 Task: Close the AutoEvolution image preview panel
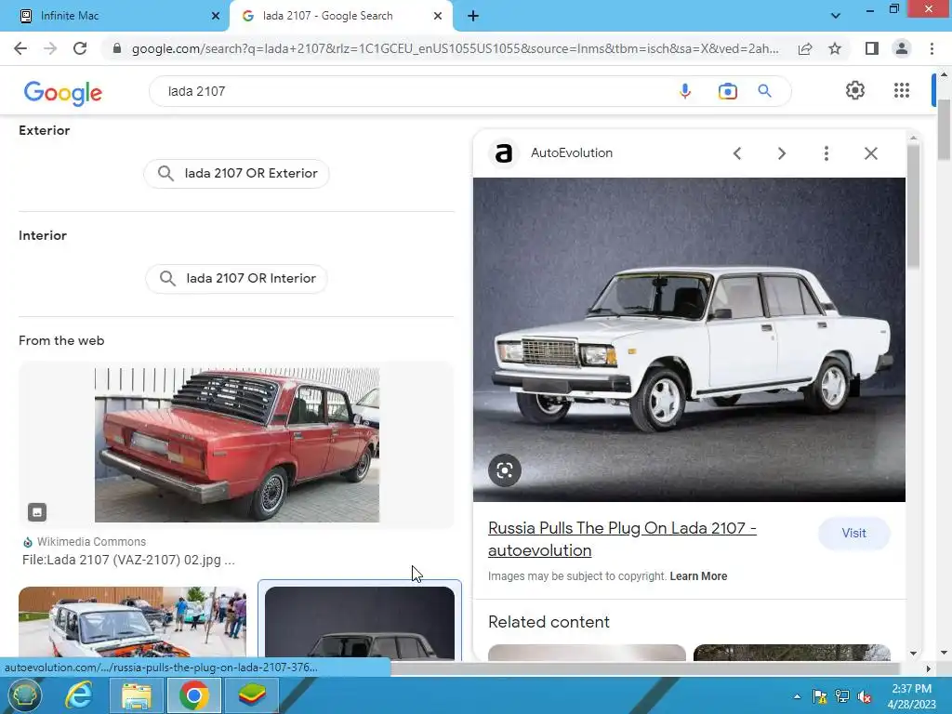[870, 153]
